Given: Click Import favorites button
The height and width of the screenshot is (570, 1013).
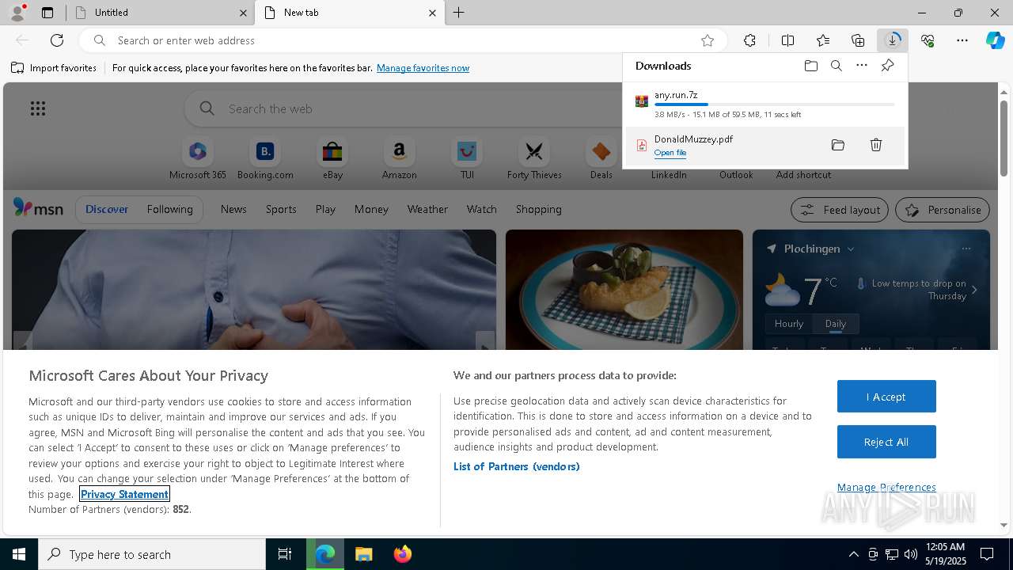Looking at the screenshot, I should (x=54, y=68).
